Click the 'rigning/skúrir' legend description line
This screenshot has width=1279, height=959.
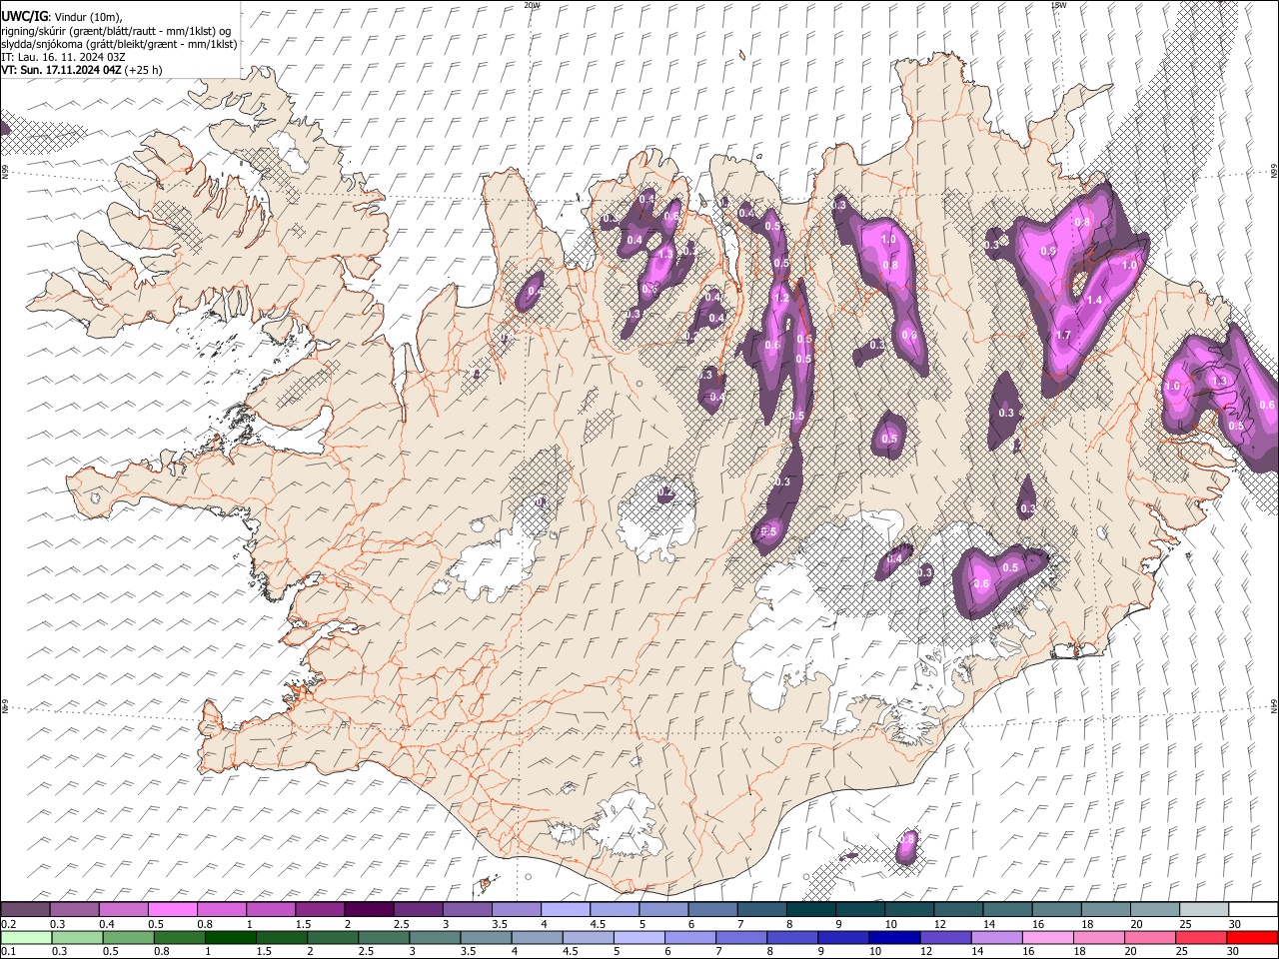116,31
